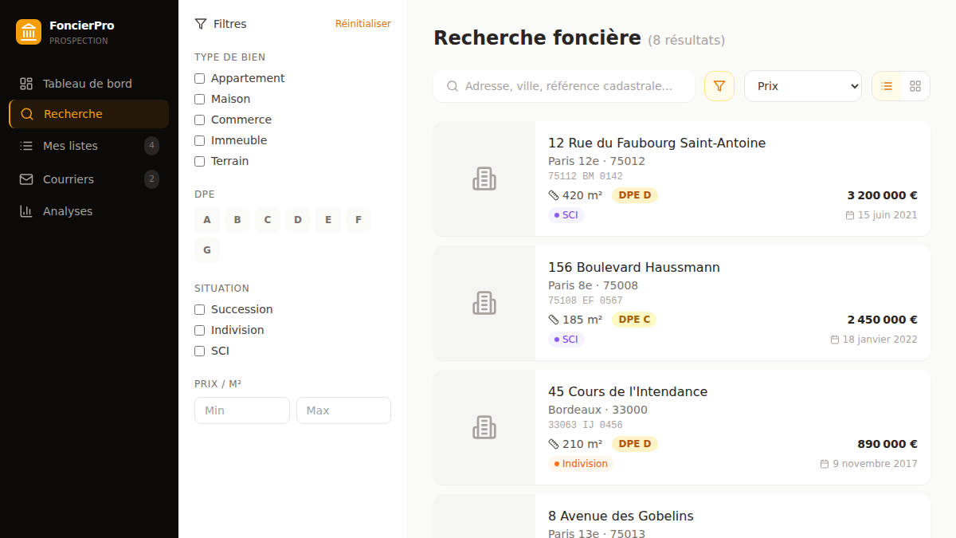The height and width of the screenshot is (538, 956).
Task: Click calendar icon by 15 juin 2021
Action: 850,215
